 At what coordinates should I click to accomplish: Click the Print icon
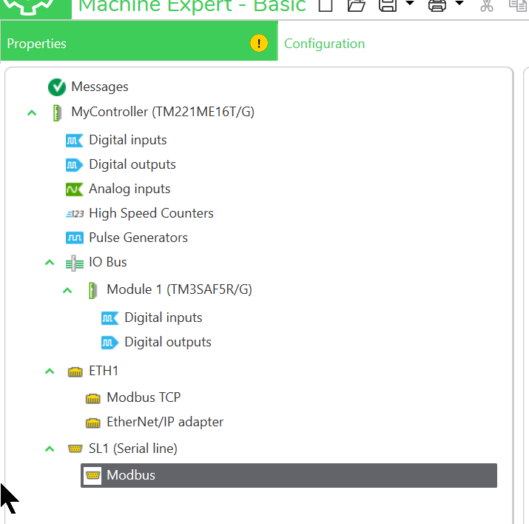coord(437,5)
